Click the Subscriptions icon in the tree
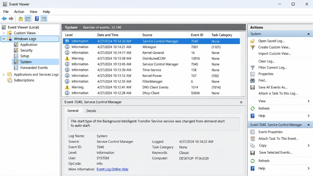Viewport: 313px width, 176px height. (x=9, y=80)
